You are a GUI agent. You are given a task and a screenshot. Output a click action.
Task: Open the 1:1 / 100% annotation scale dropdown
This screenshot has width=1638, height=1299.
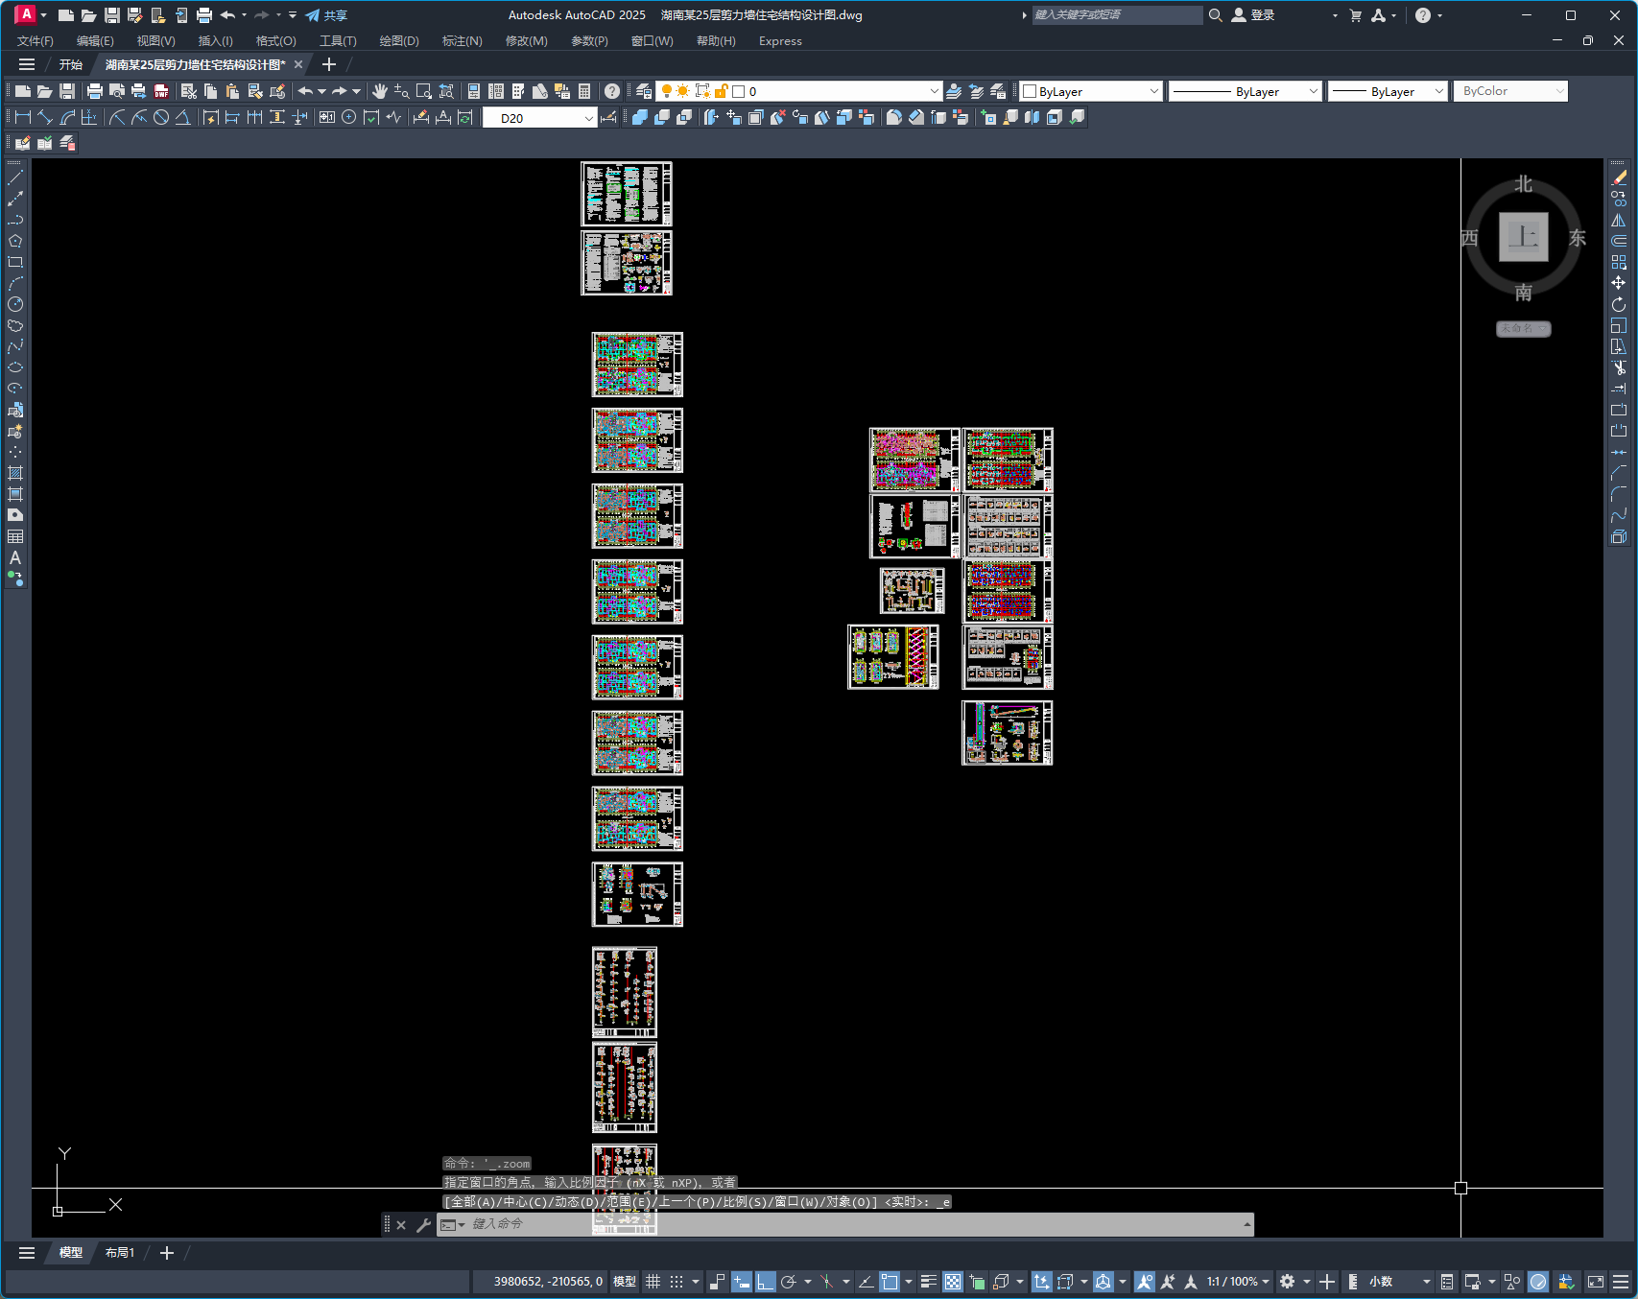[x=1238, y=1282]
